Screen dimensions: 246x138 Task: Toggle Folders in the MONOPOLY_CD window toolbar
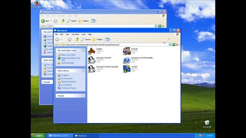tap(83, 21)
